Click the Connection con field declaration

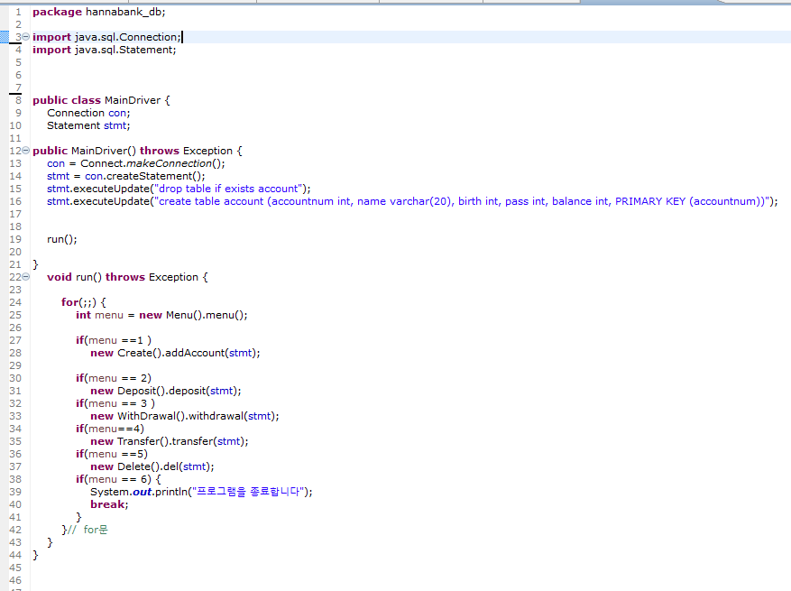click(x=88, y=113)
